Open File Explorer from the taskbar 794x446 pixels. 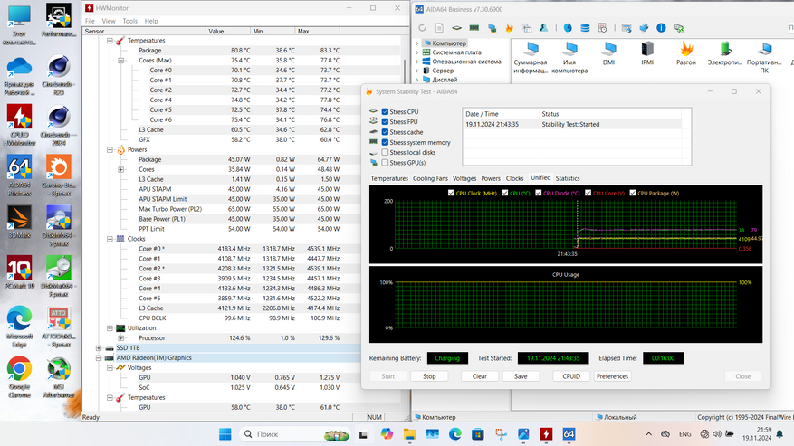pyautogui.click(x=409, y=434)
